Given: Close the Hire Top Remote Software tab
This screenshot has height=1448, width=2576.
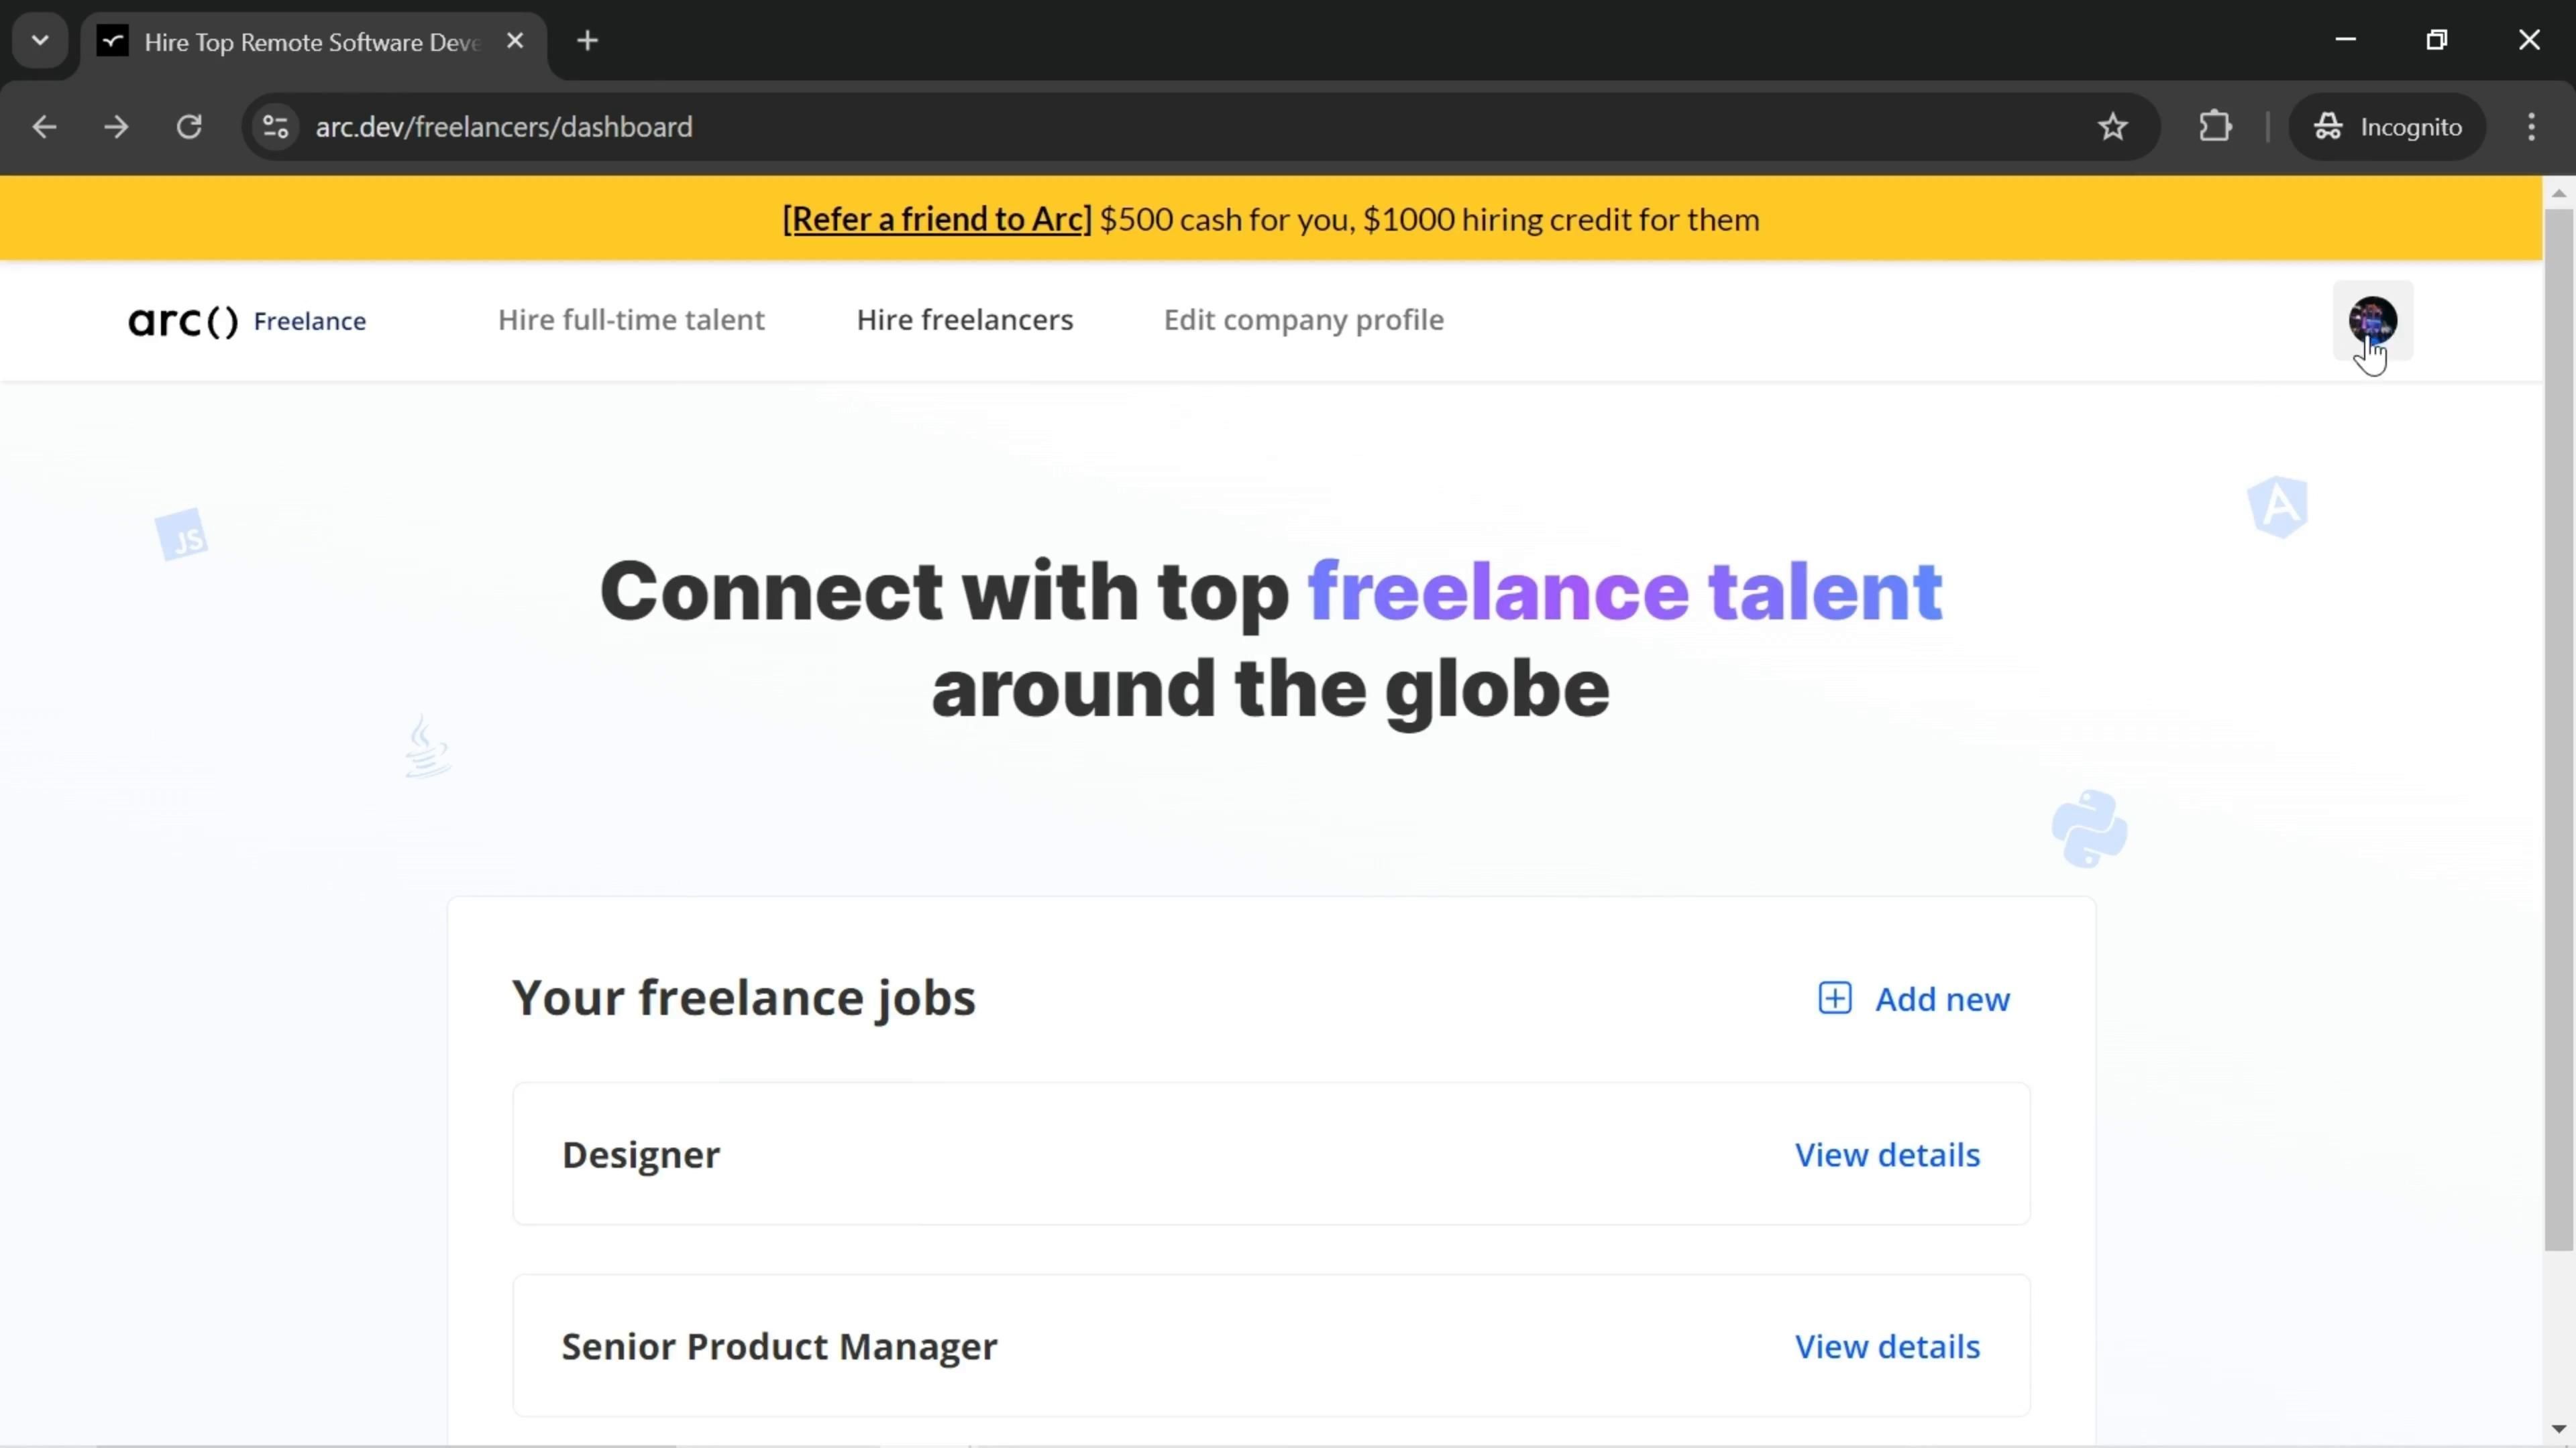Looking at the screenshot, I should click(x=515, y=41).
